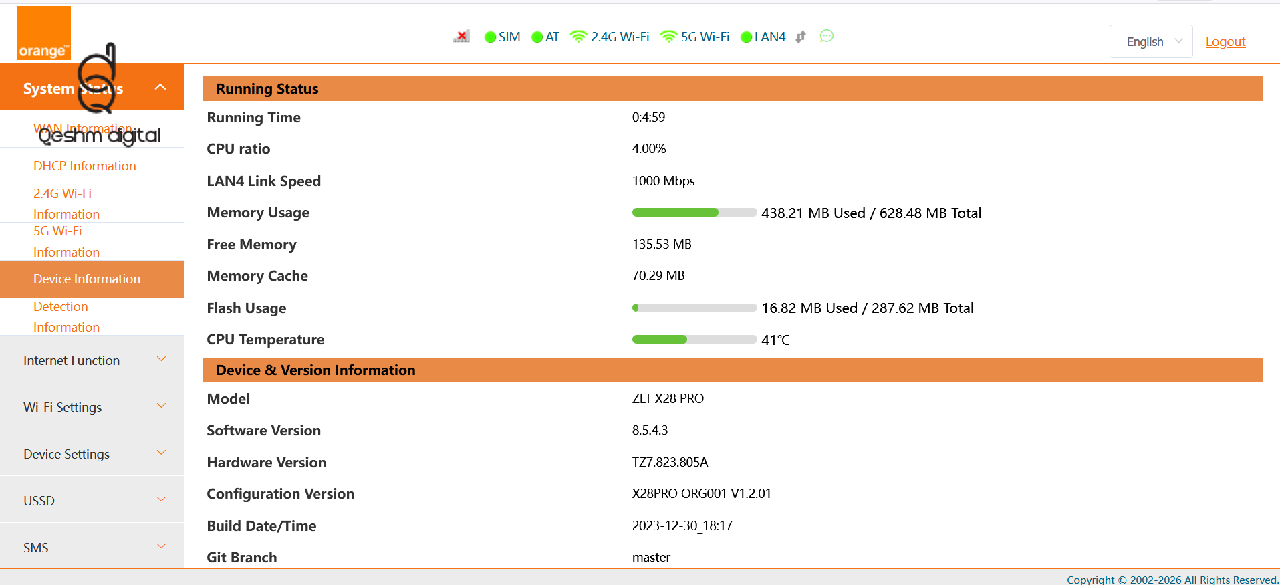Select the 1000 Mbps link speed value
This screenshot has width=1280, height=585.
click(664, 181)
